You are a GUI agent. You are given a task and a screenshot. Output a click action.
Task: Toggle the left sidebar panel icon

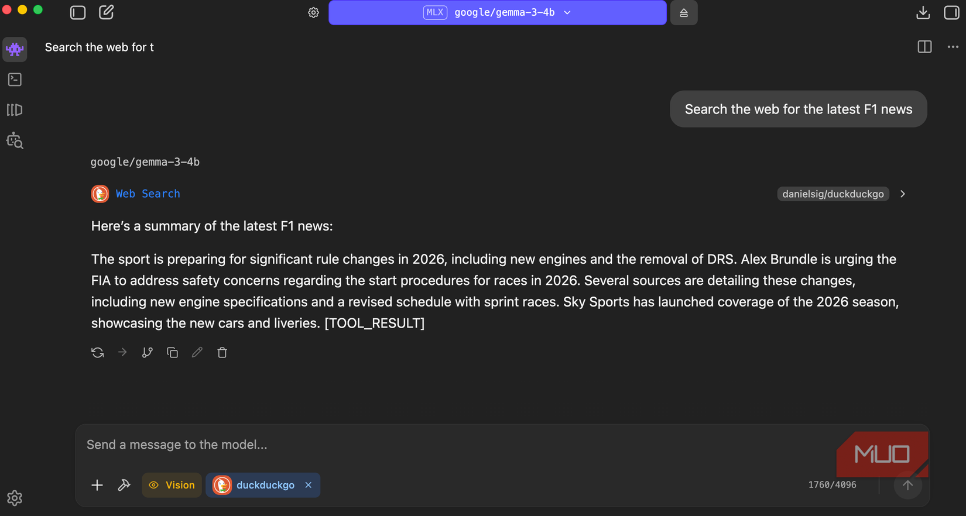tap(78, 12)
